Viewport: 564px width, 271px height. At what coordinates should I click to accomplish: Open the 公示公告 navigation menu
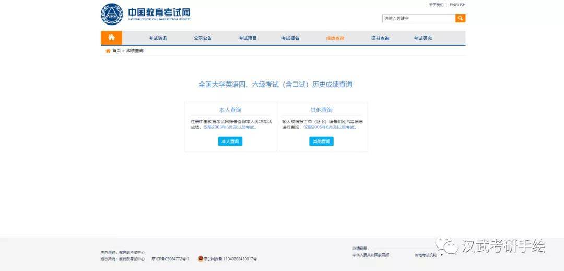[203, 38]
